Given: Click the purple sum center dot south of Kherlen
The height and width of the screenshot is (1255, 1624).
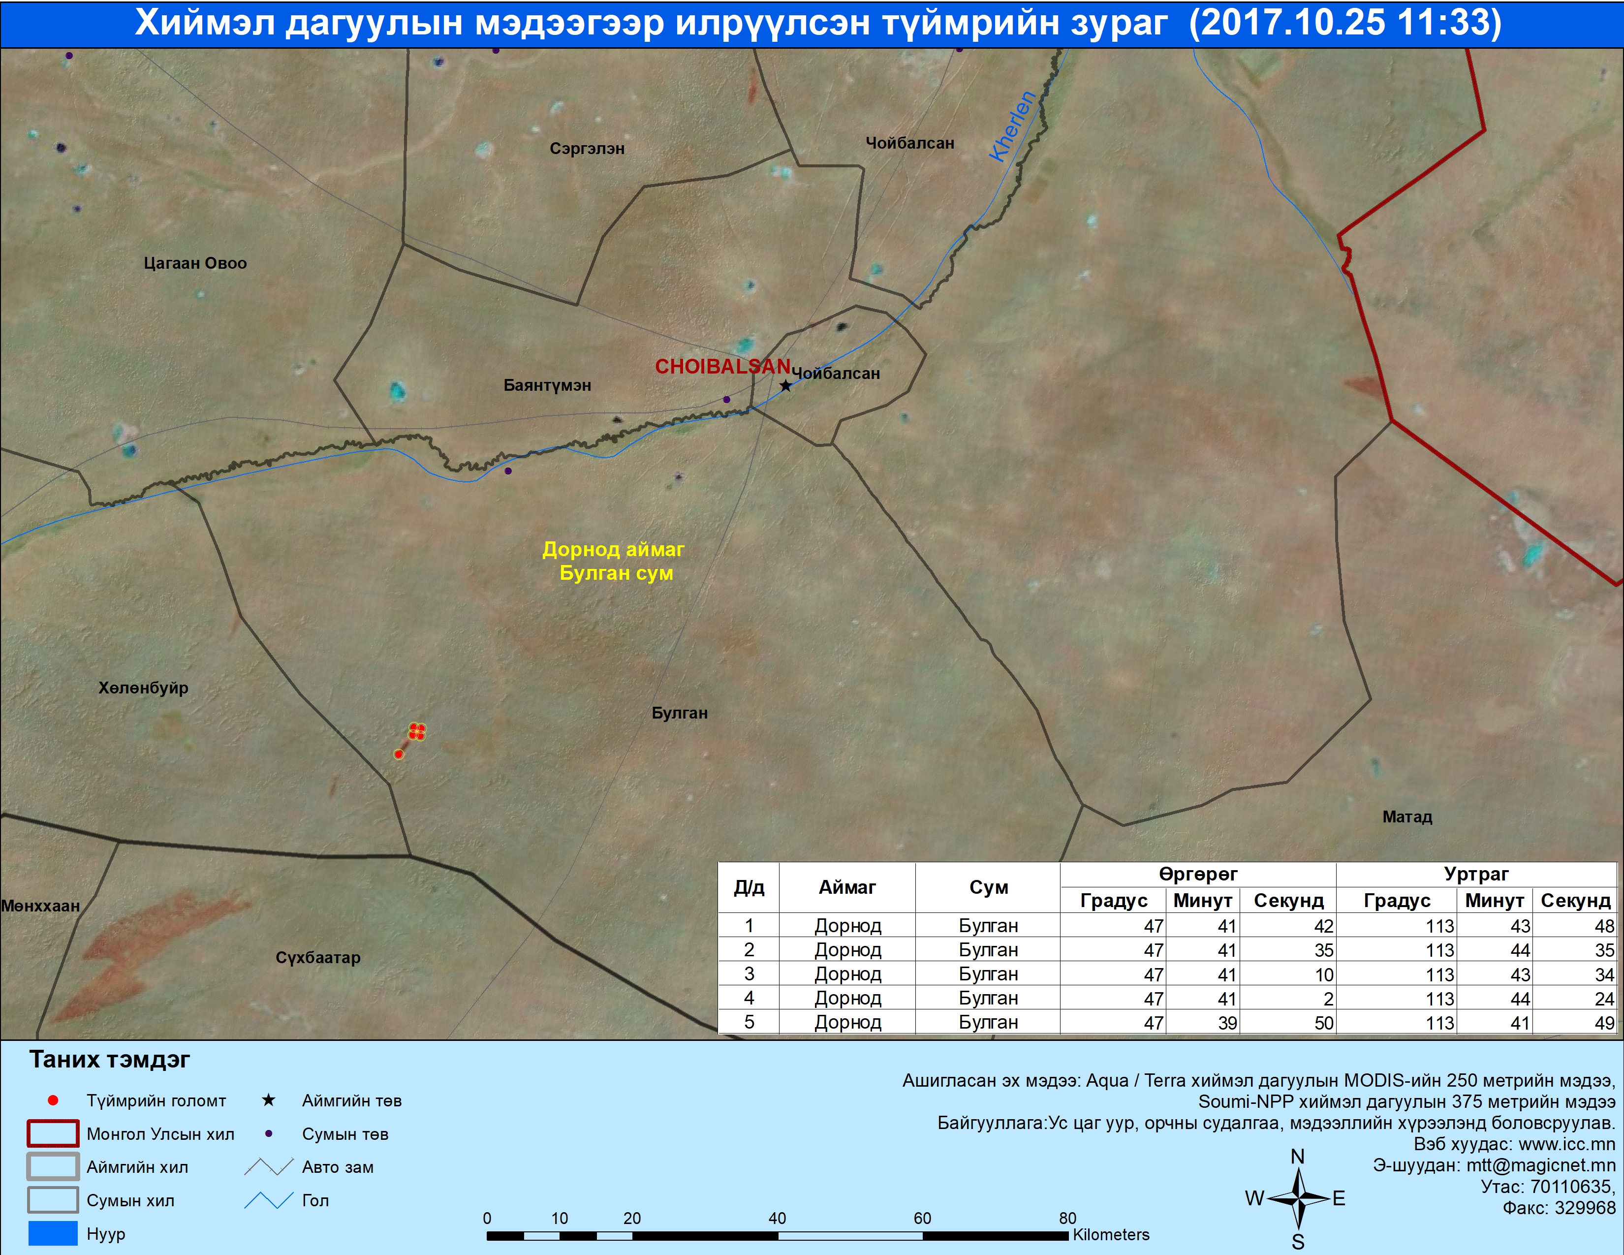Looking at the screenshot, I should (508, 471).
